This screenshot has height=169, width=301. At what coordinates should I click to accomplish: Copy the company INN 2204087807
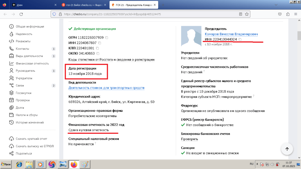tap(100, 43)
